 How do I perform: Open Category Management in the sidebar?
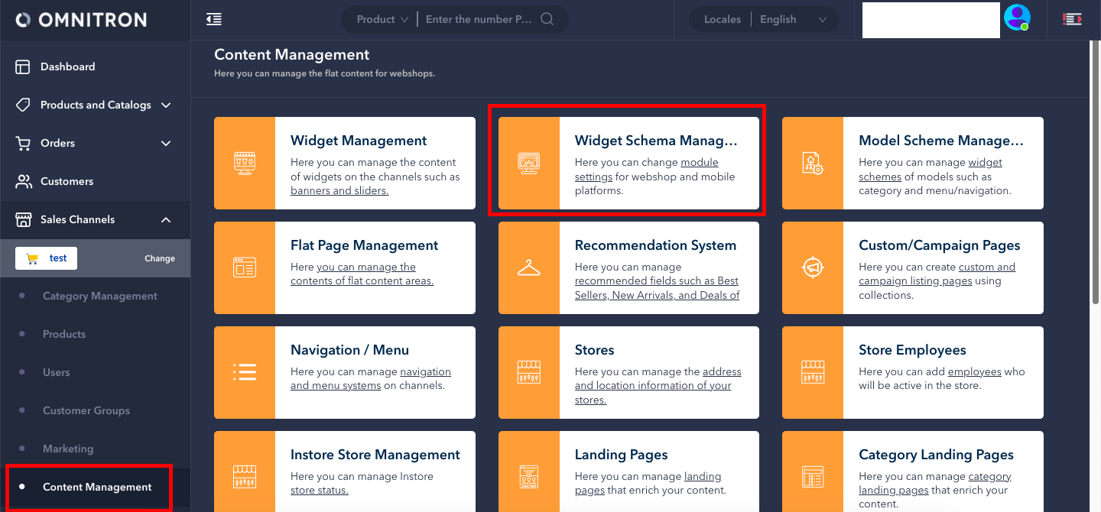click(100, 296)
